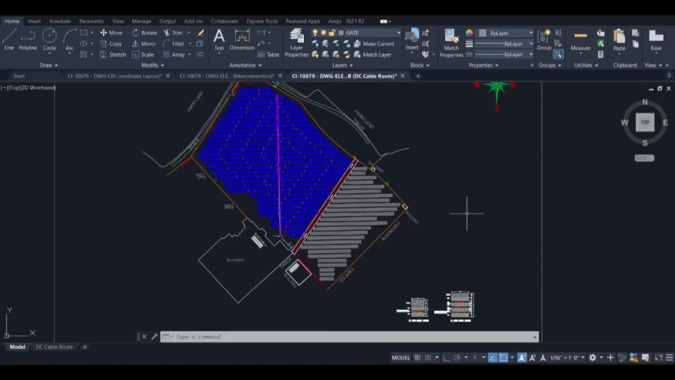Select the Polyline tool
This screenshot has width=675, height=380.
(x=28, y=40)
